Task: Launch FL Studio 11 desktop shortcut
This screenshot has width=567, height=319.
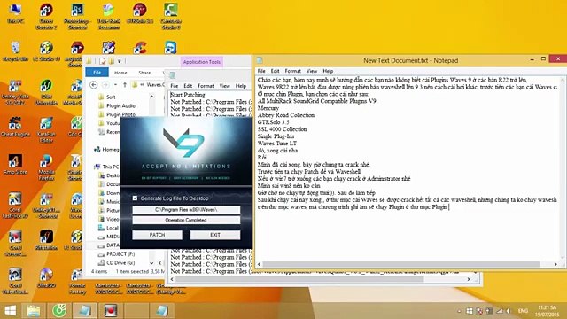Action: point(46,51)
